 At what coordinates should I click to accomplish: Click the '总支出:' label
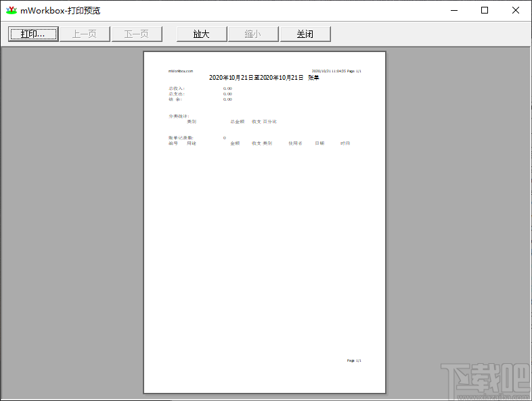177,94
